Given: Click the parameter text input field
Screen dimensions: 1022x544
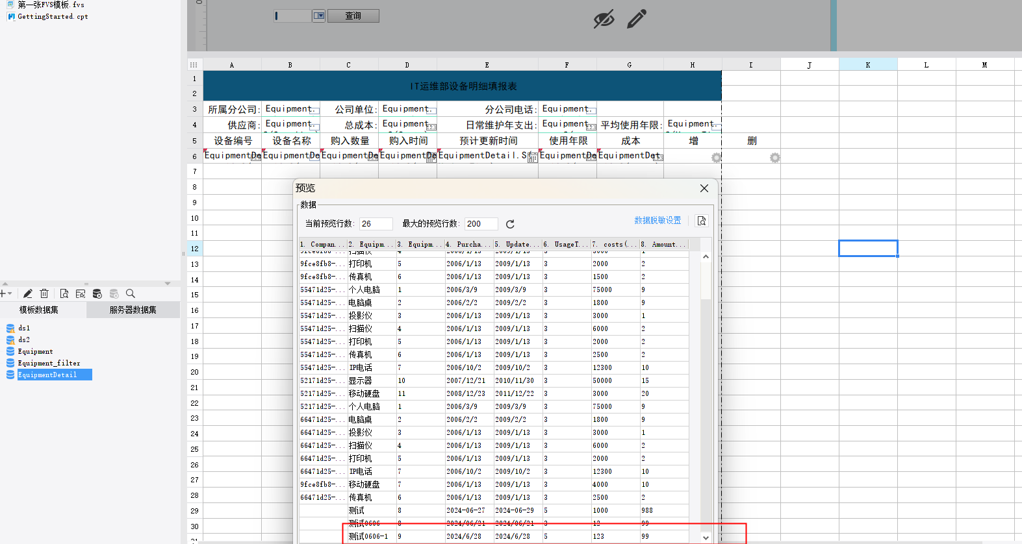Looking at the screenshot, I should tap(292, 16).
